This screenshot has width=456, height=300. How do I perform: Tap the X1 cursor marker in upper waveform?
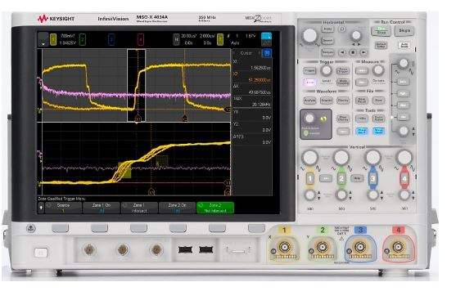point(138,119)
